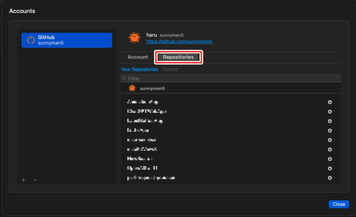Click the sun avatar beside haru

point(134,37)
